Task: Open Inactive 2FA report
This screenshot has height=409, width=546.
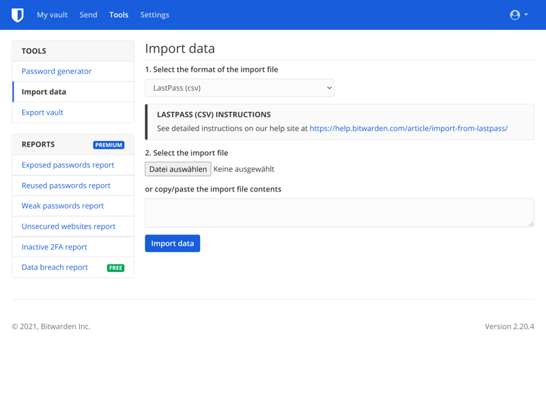Action: coord(55,247)
